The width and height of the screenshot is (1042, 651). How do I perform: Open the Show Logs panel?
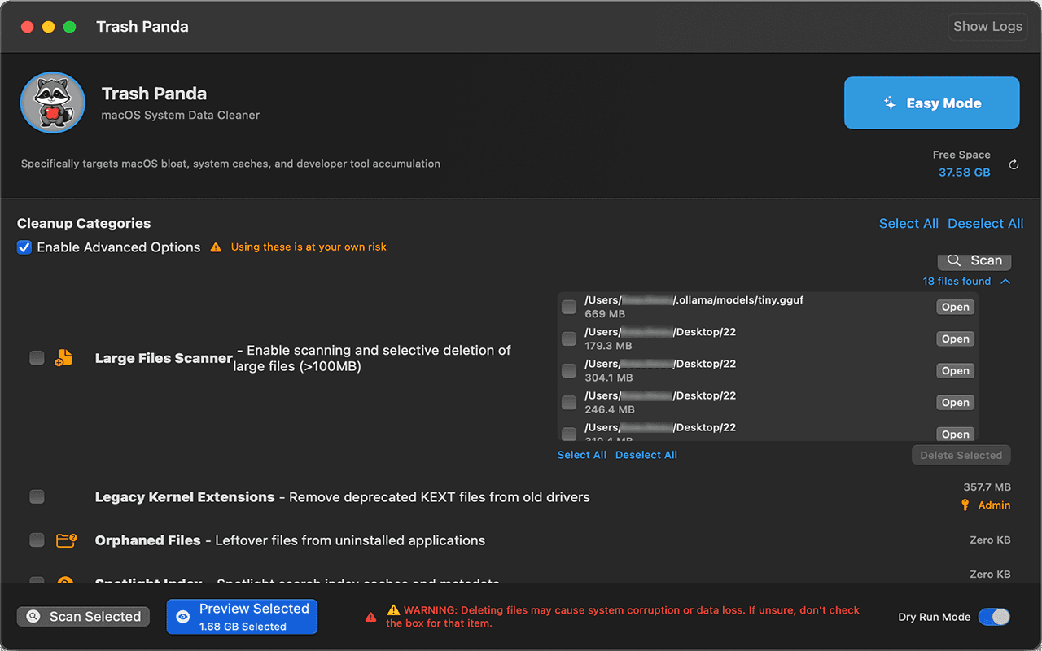(x=987, y=26)
